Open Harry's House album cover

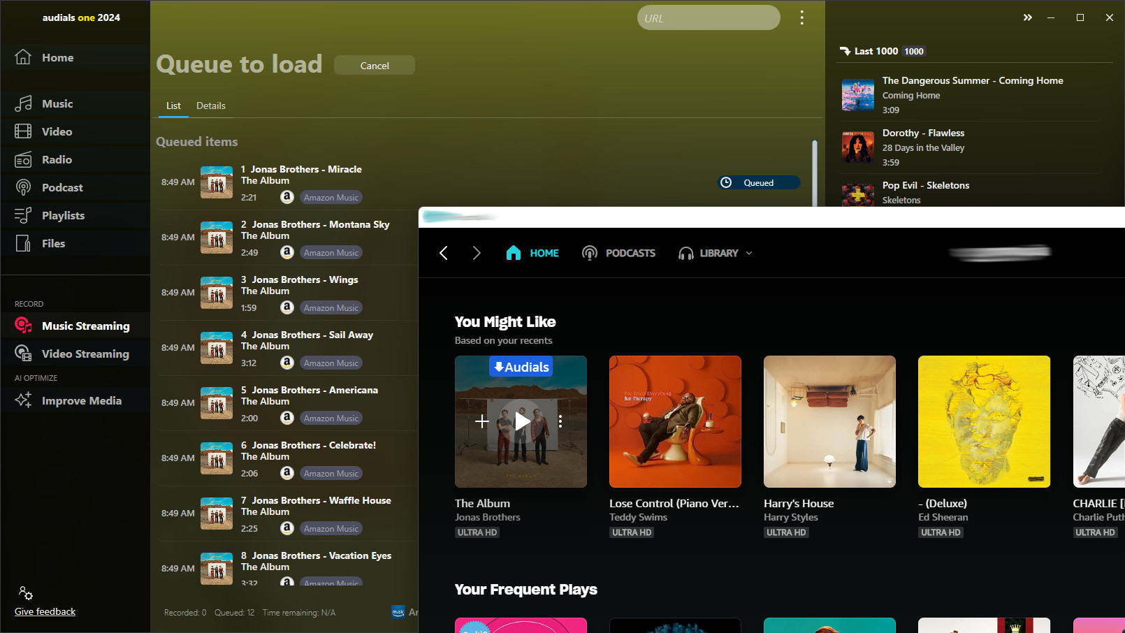pos(829,421)
